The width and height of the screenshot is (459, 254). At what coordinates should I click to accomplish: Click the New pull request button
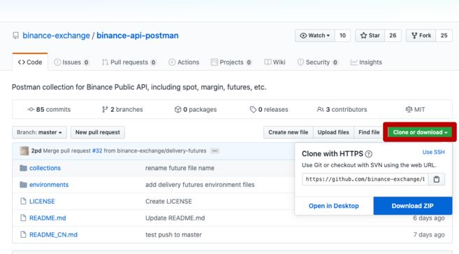[x=98, y=132]
